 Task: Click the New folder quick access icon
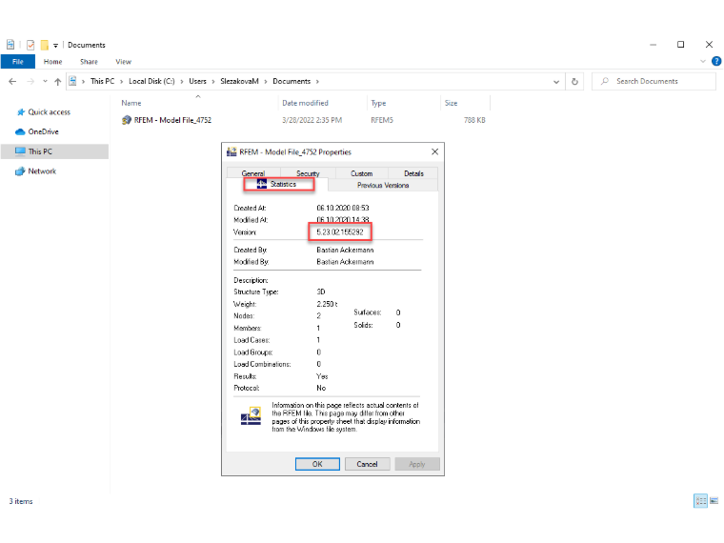coord(45,45)
